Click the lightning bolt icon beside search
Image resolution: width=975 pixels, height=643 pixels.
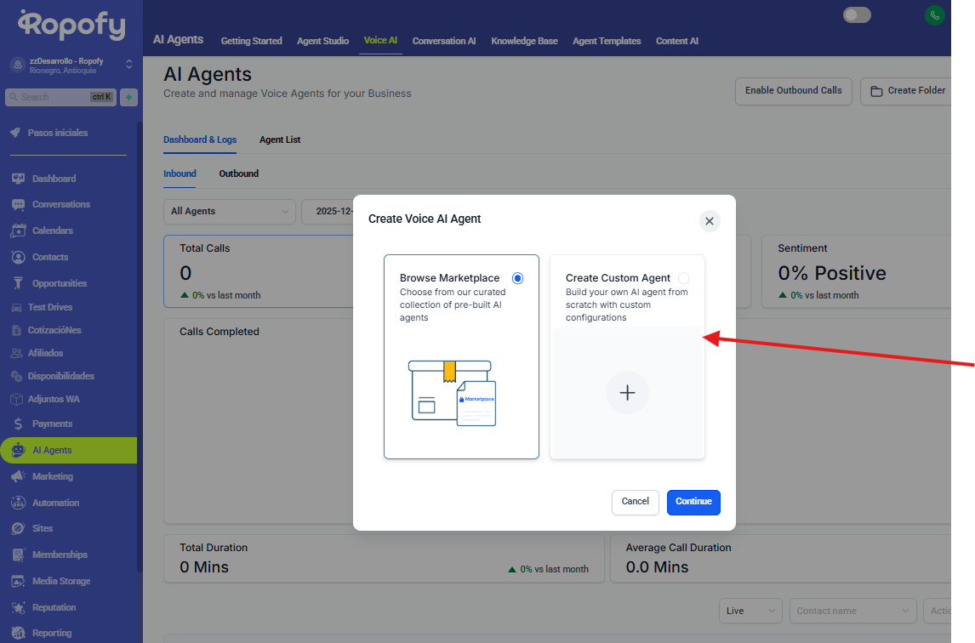[128, 97]
